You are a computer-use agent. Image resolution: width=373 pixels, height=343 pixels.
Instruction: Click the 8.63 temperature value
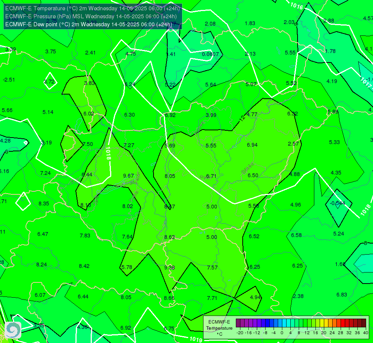pyautogui.click(x=170, y=237)
